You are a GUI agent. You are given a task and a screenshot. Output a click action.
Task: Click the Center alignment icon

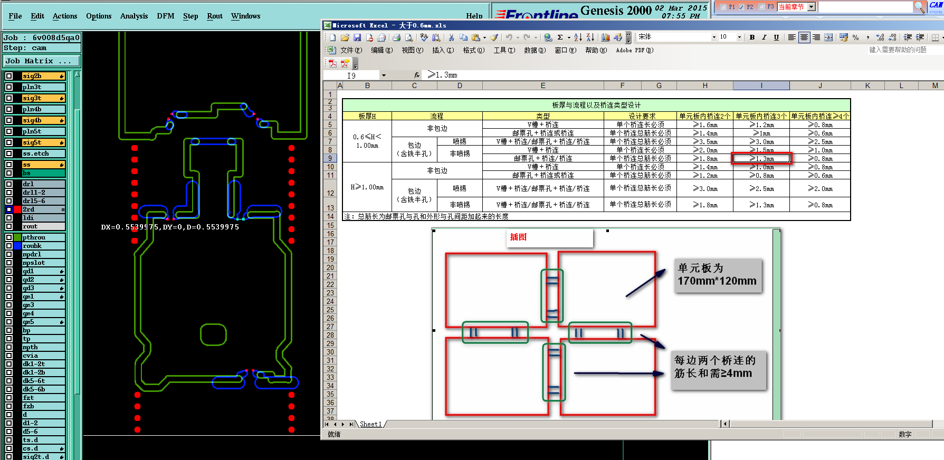(804, 37)
